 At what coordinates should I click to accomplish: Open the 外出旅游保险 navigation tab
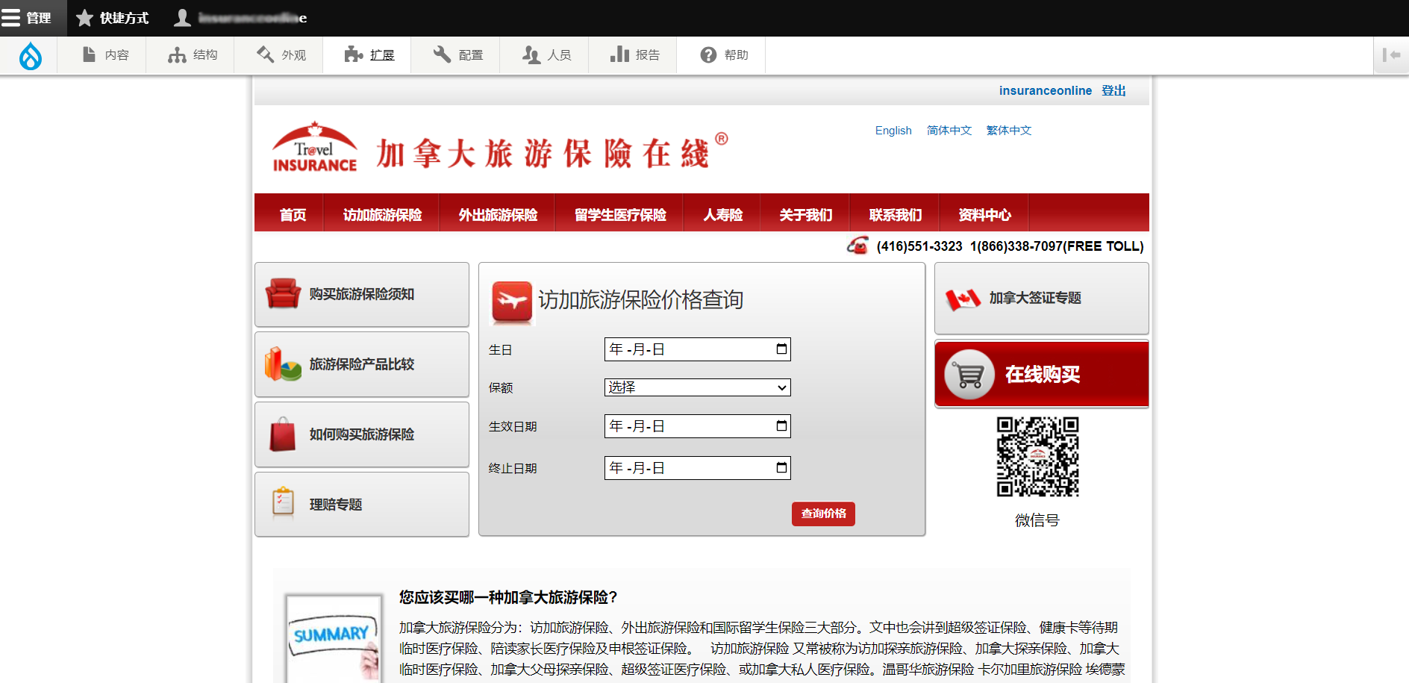(498, 215)
